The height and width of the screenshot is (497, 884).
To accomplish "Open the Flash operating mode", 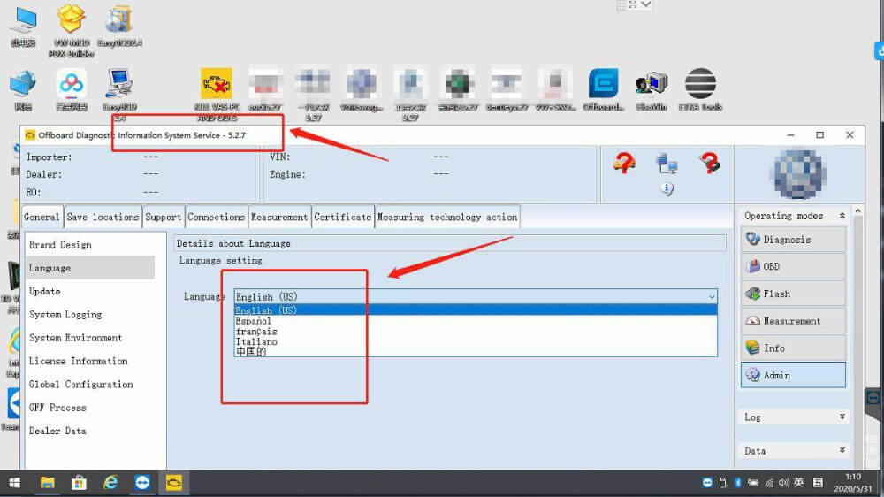I will 793,294.
